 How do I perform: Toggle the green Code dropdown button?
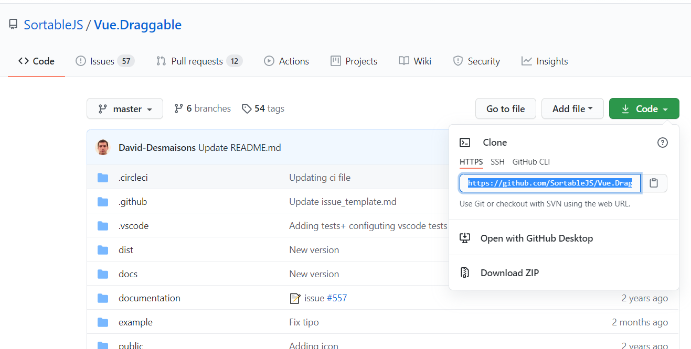[644, 108]
